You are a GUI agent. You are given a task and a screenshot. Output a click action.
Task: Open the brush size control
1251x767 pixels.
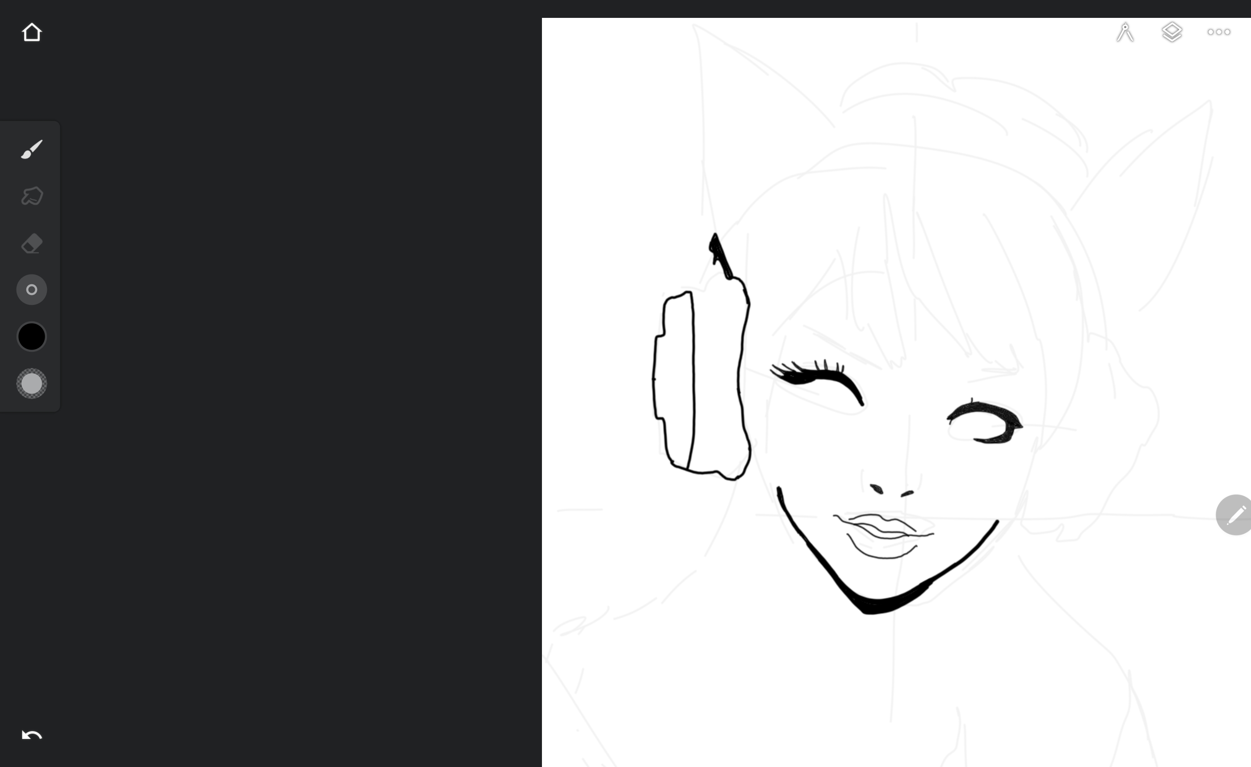(x=31, y=290)
